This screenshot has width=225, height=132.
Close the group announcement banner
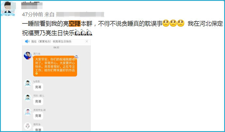87,41
